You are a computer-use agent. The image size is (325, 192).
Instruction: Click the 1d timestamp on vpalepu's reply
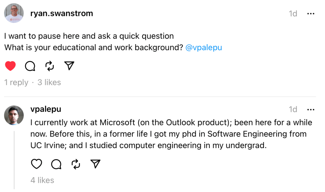pyautogui.click(x=293, y=109)
